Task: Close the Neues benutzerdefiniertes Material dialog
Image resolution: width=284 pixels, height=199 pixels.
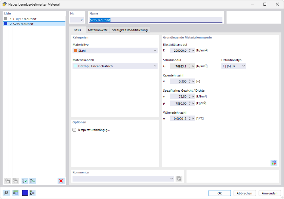Action: coord(277,4)
